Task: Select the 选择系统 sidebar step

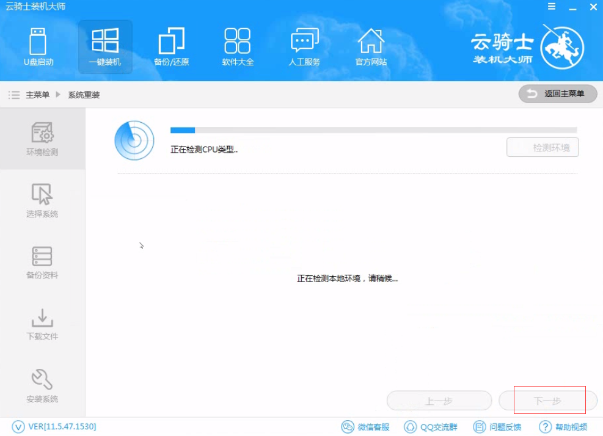Action: 42,203
